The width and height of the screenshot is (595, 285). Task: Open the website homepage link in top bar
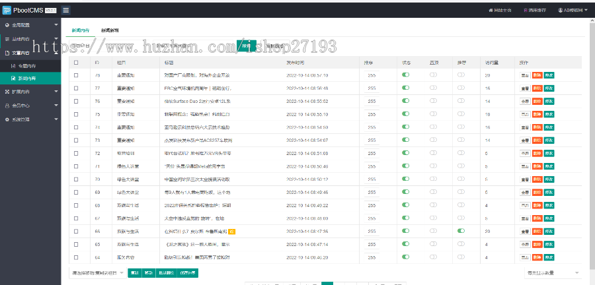point(500,10)
